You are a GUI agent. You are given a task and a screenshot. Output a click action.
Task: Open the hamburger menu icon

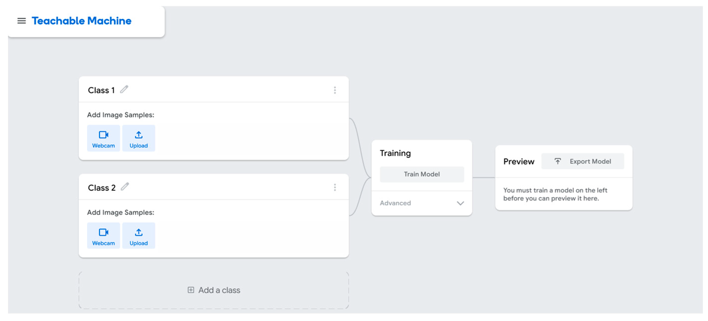pos(22,21)
